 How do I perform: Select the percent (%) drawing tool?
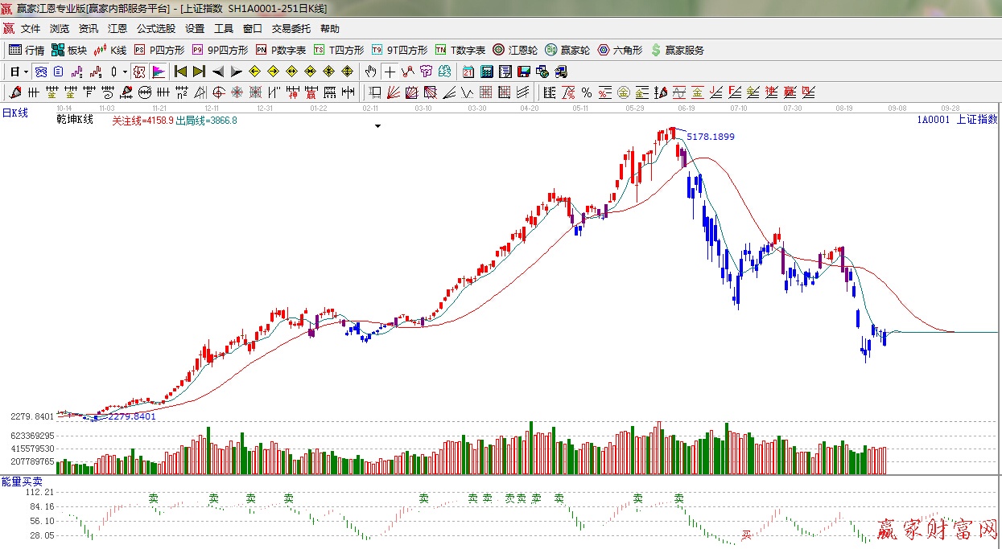point(587,92)
